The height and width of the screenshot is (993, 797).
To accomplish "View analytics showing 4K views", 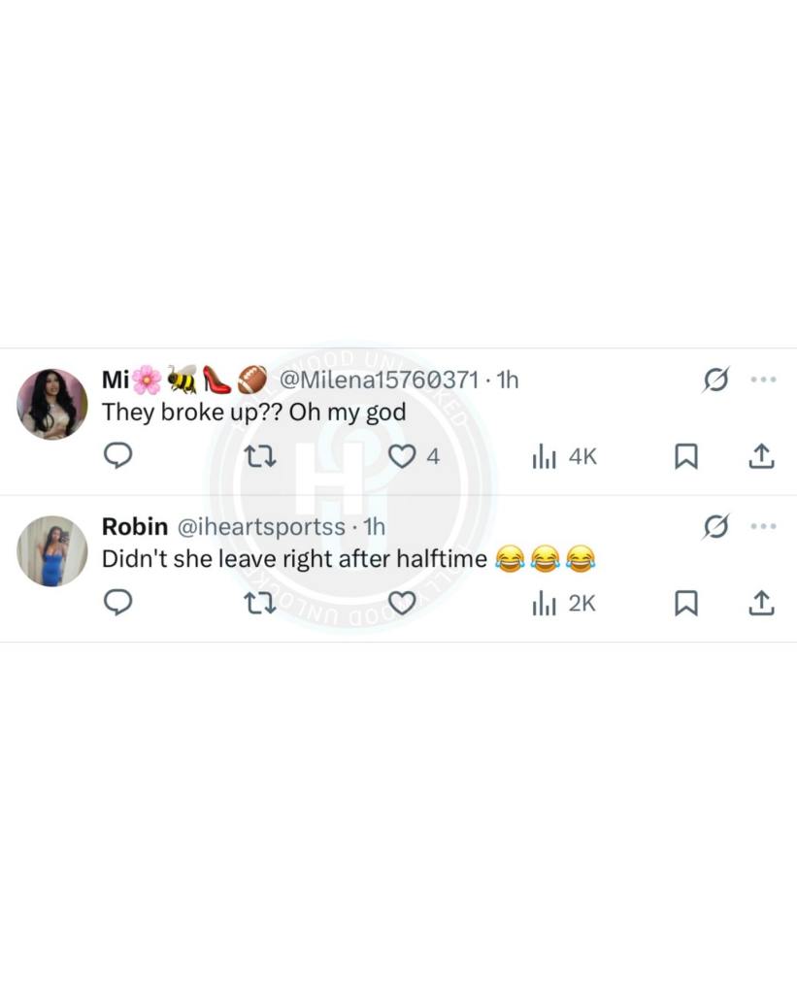I will [x=564, y=456].
